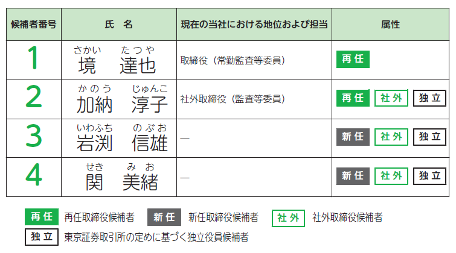
Task: Click the 再任 badge in candidate 1 row
Action: click(x=352, y=59)
